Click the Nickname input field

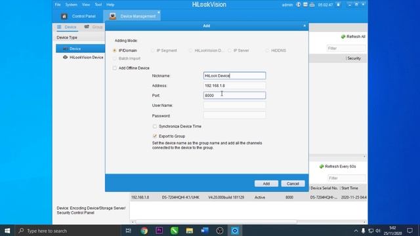click(234, 76)
